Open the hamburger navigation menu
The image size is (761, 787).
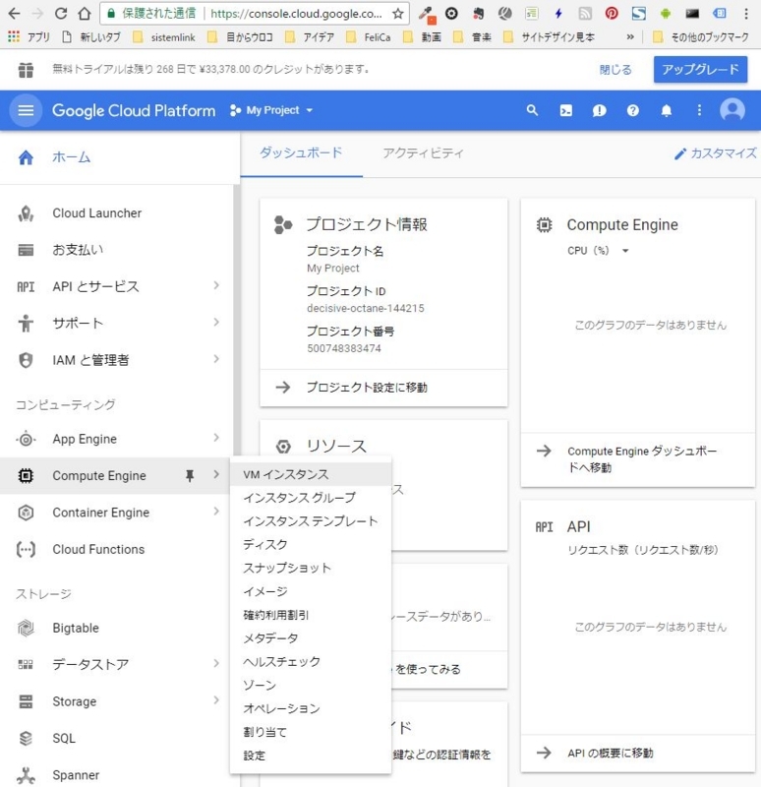(27, 110)
